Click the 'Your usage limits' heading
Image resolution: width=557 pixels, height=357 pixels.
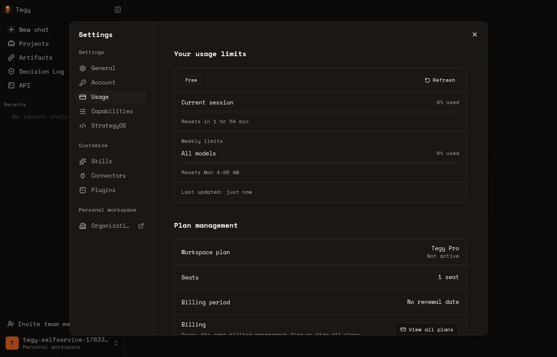point(210,54)
